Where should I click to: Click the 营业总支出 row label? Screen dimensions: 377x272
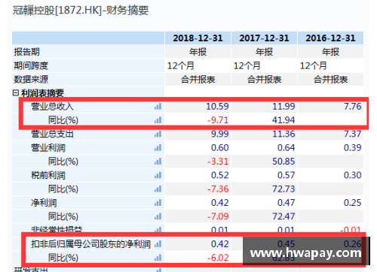(x=52, y=134)
